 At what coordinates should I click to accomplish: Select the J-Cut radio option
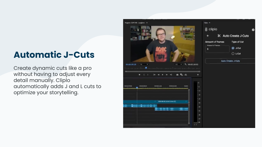[233, 48]
